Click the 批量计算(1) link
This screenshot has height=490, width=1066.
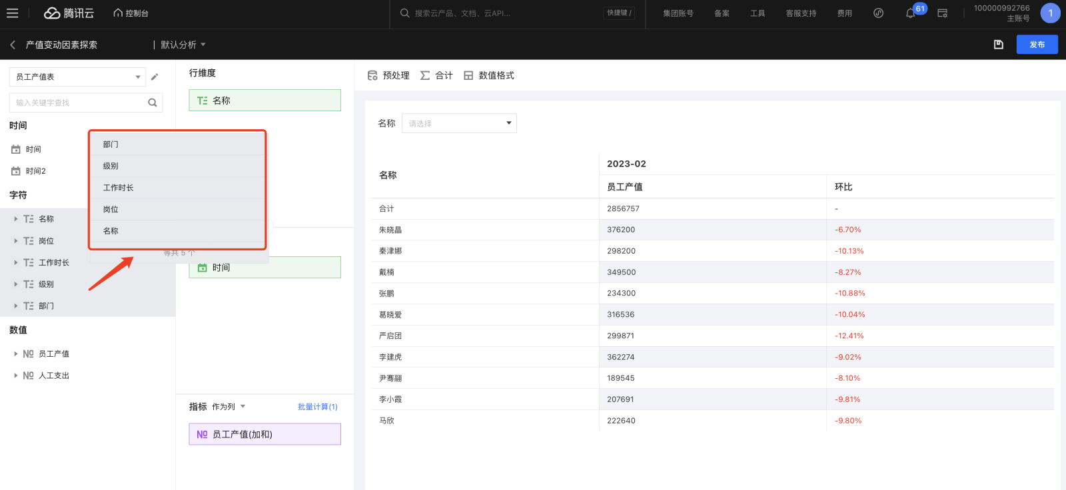[x=317, y=407]
